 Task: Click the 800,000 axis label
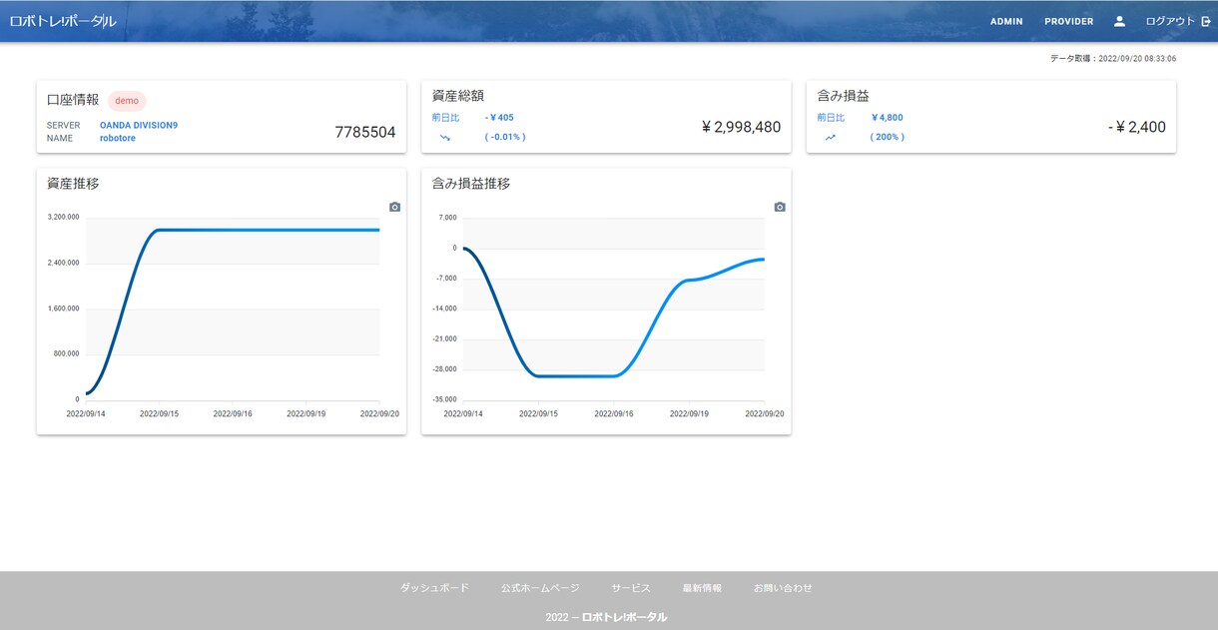pyautogui.click(x=66, y=353)
